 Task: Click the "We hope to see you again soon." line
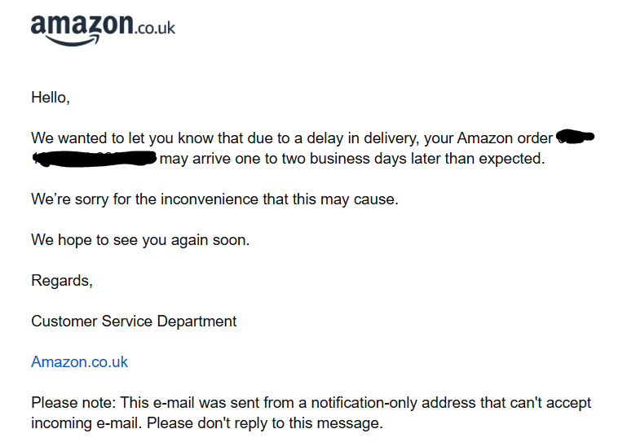tap(140, 240)
